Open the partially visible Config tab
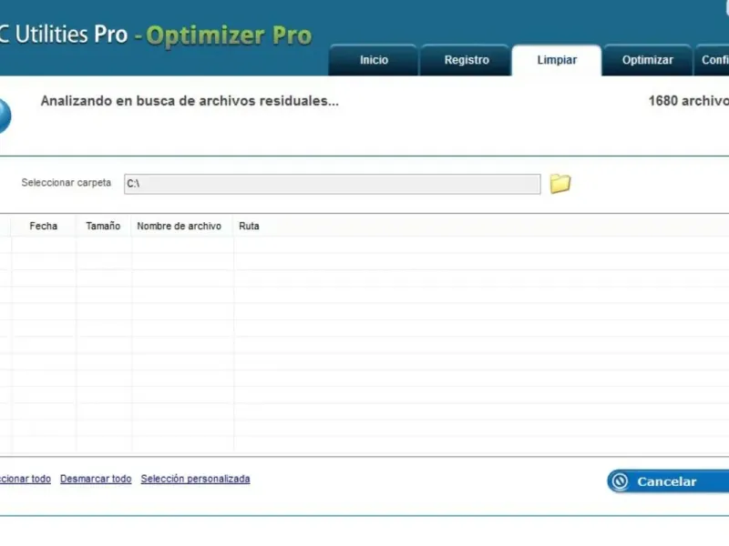Screen dimensions: 729x546 click(712, 60)
